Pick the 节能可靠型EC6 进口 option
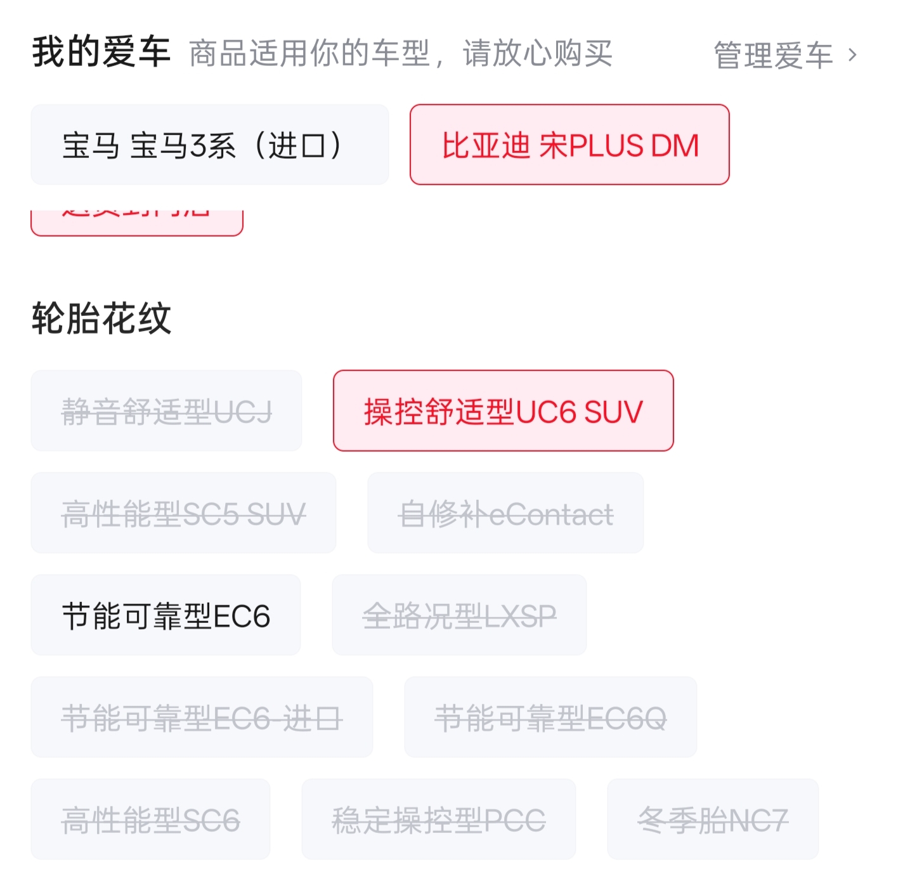This screenshot has width=903, height=890. pos(202,717)
